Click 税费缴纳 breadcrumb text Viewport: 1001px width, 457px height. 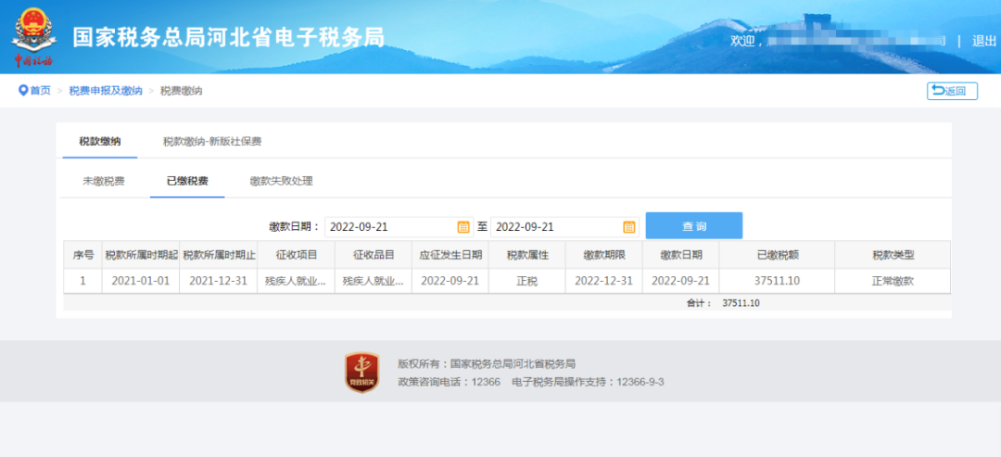(x=182, y=91)
